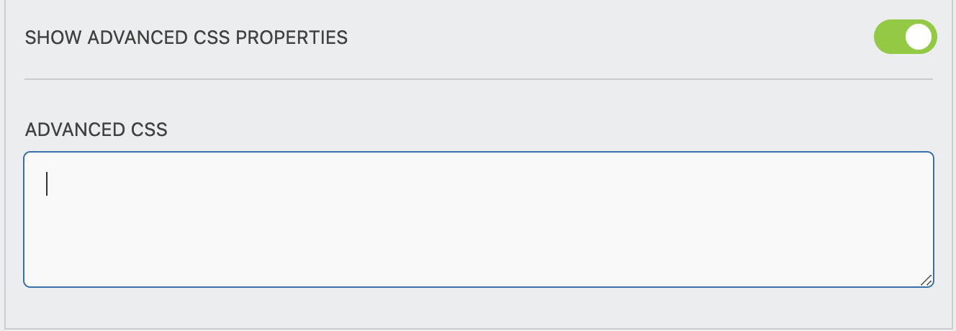Toggle off Show Advanced CSS Properties switch
Screen dimensions: 956x331
(905, 37)
